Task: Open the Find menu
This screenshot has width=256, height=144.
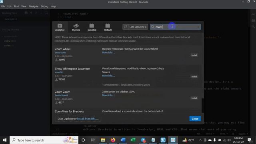Action: click(x=16, y=6)
